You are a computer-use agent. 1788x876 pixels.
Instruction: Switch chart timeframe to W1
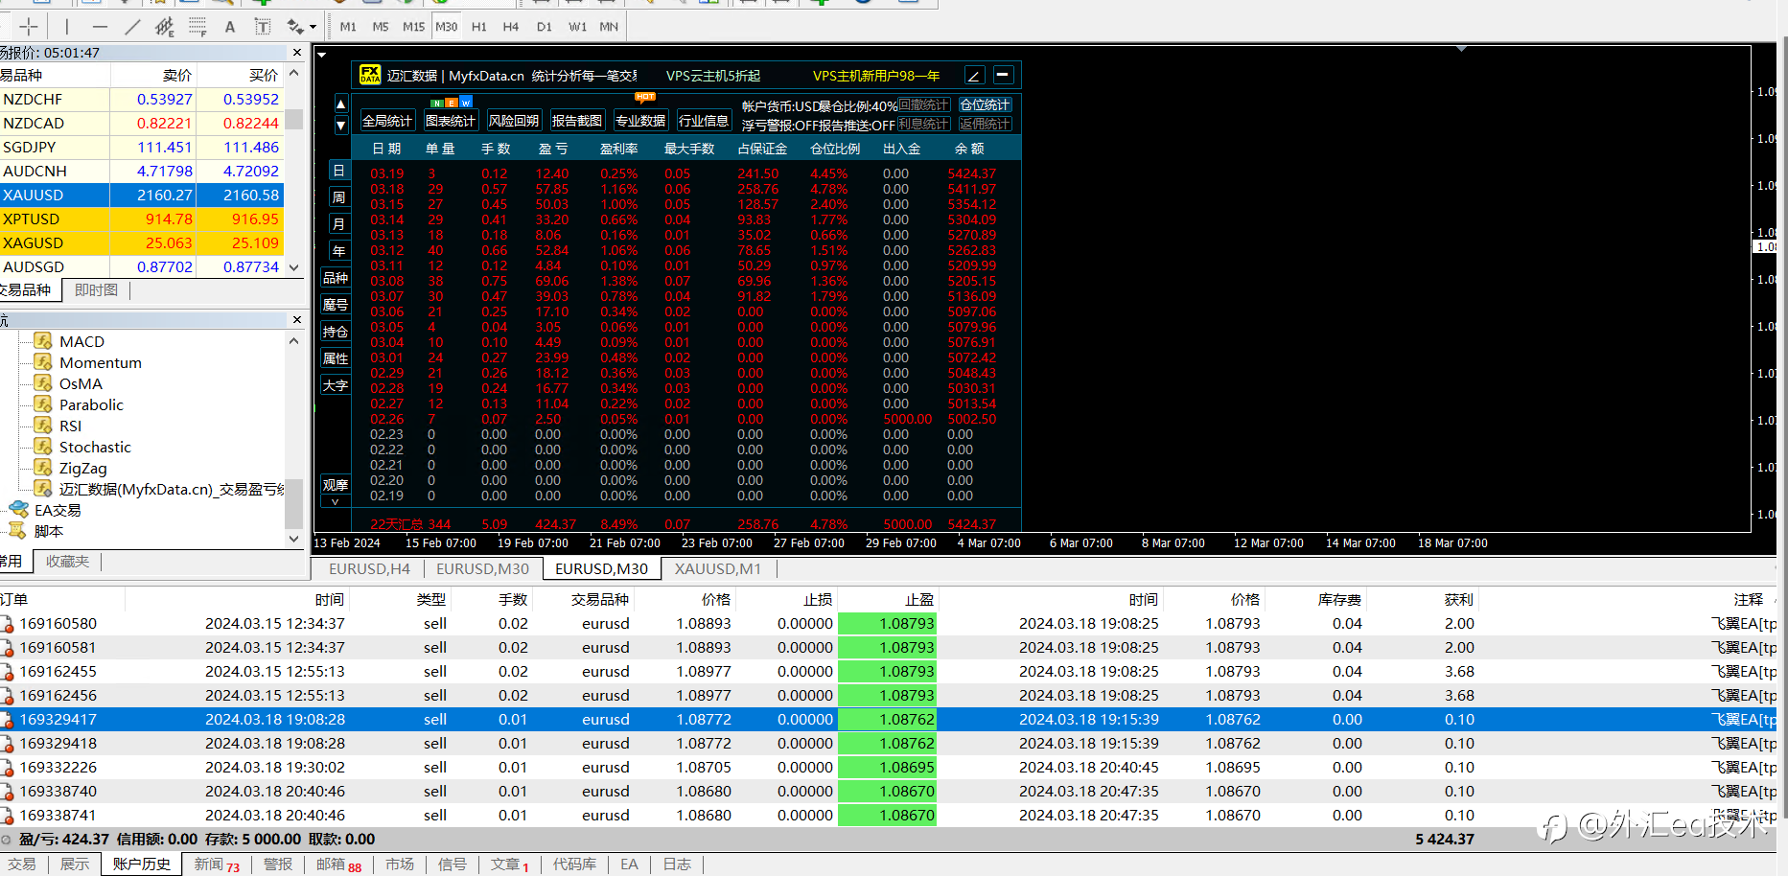577,27
